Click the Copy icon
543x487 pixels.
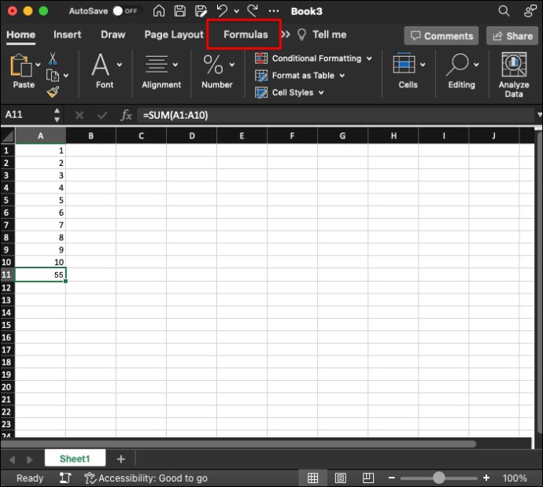click(x=53, y=75)
